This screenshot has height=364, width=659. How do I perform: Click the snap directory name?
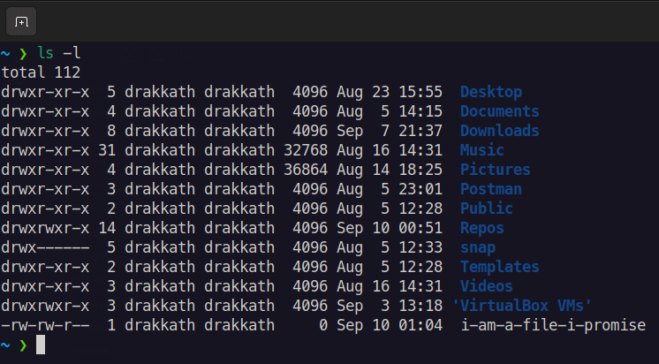(477, 247)
